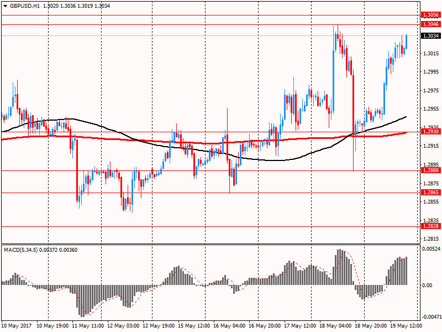Open the chart dropdown triangle beside GBPUSD,H1
The height and width of the screenshot is (332, 442).
[x=6, y=6]
